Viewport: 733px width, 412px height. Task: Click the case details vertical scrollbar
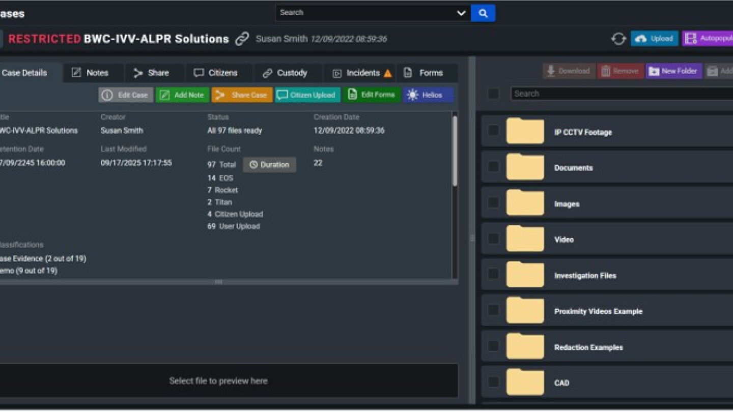455,151
